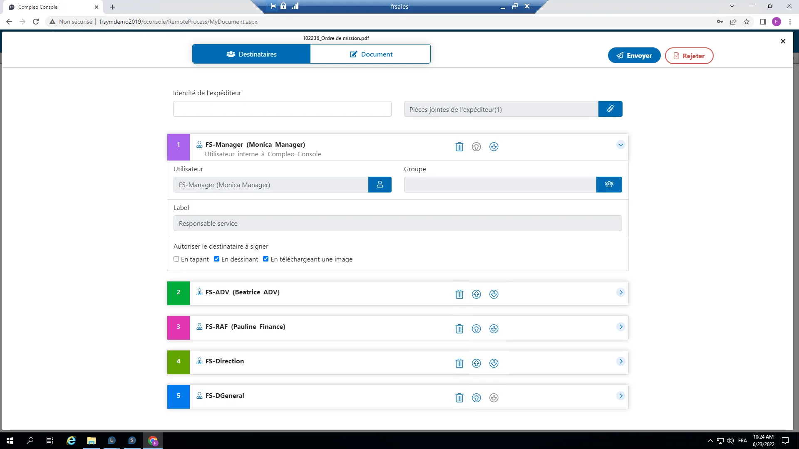Open sender attachments with paperclip button
This screenshot has width=799, height=449.
pyautogui.click(x=610, y=109)
